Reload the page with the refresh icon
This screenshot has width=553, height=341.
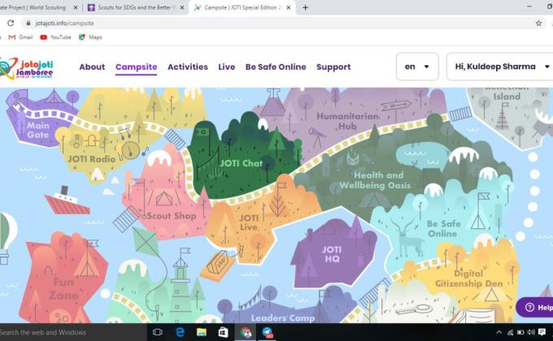[11, 24]
